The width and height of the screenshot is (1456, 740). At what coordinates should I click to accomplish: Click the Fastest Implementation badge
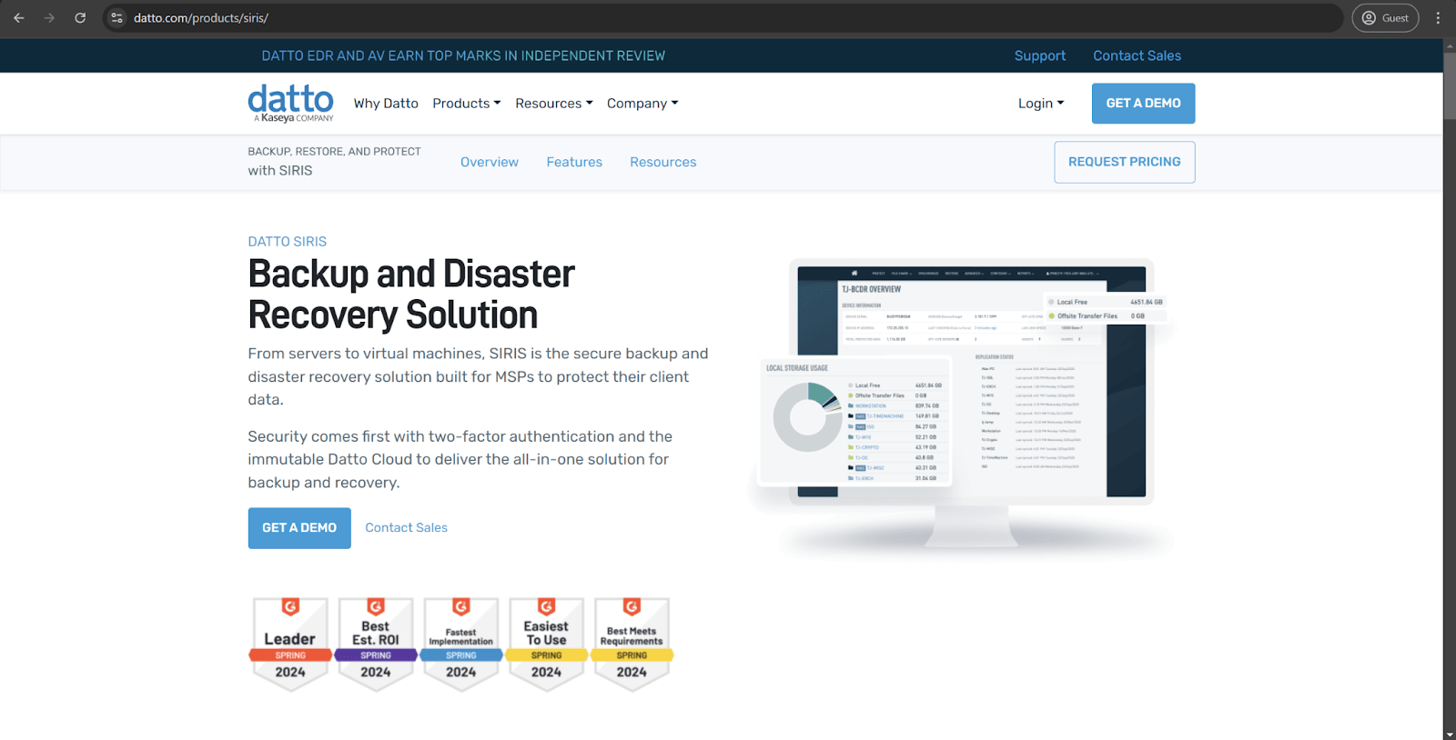(x=460, y=644)
